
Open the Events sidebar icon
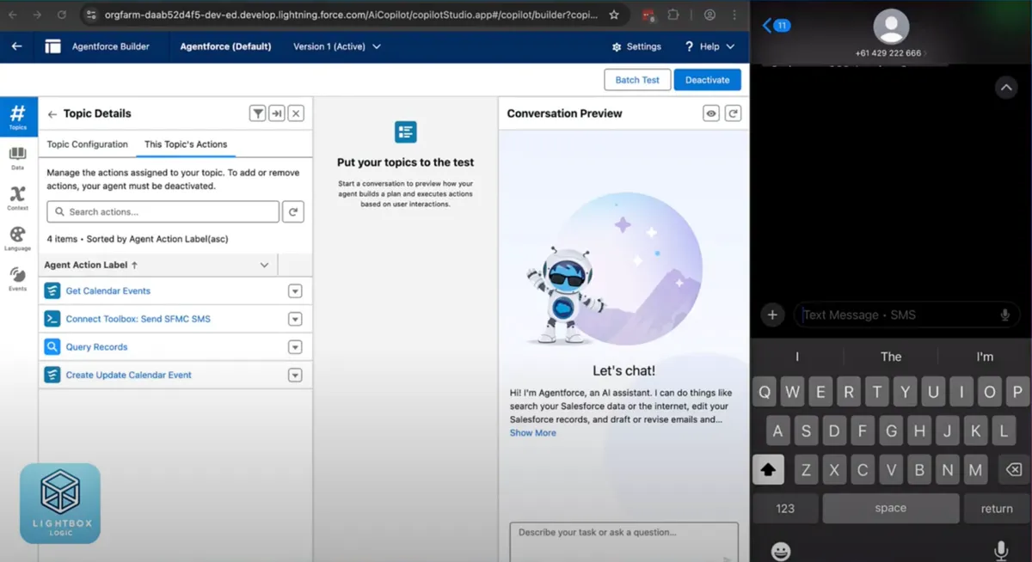(x=18, y=278)
